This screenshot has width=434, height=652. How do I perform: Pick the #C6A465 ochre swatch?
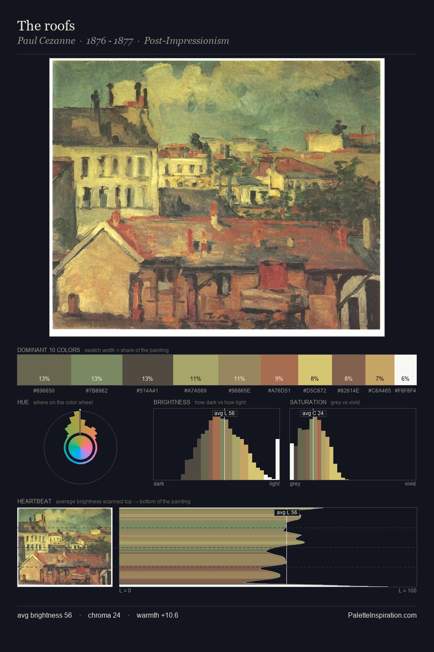point(380,370)
